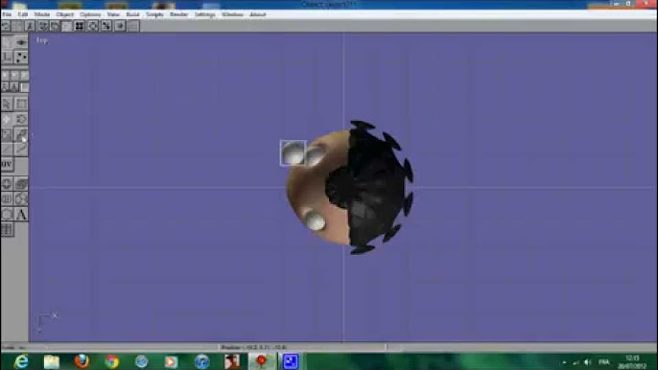The height and width of the screenshot is (370, 658).
Task: Select the Text tool labeled A
Action: [x=21, y=215]
